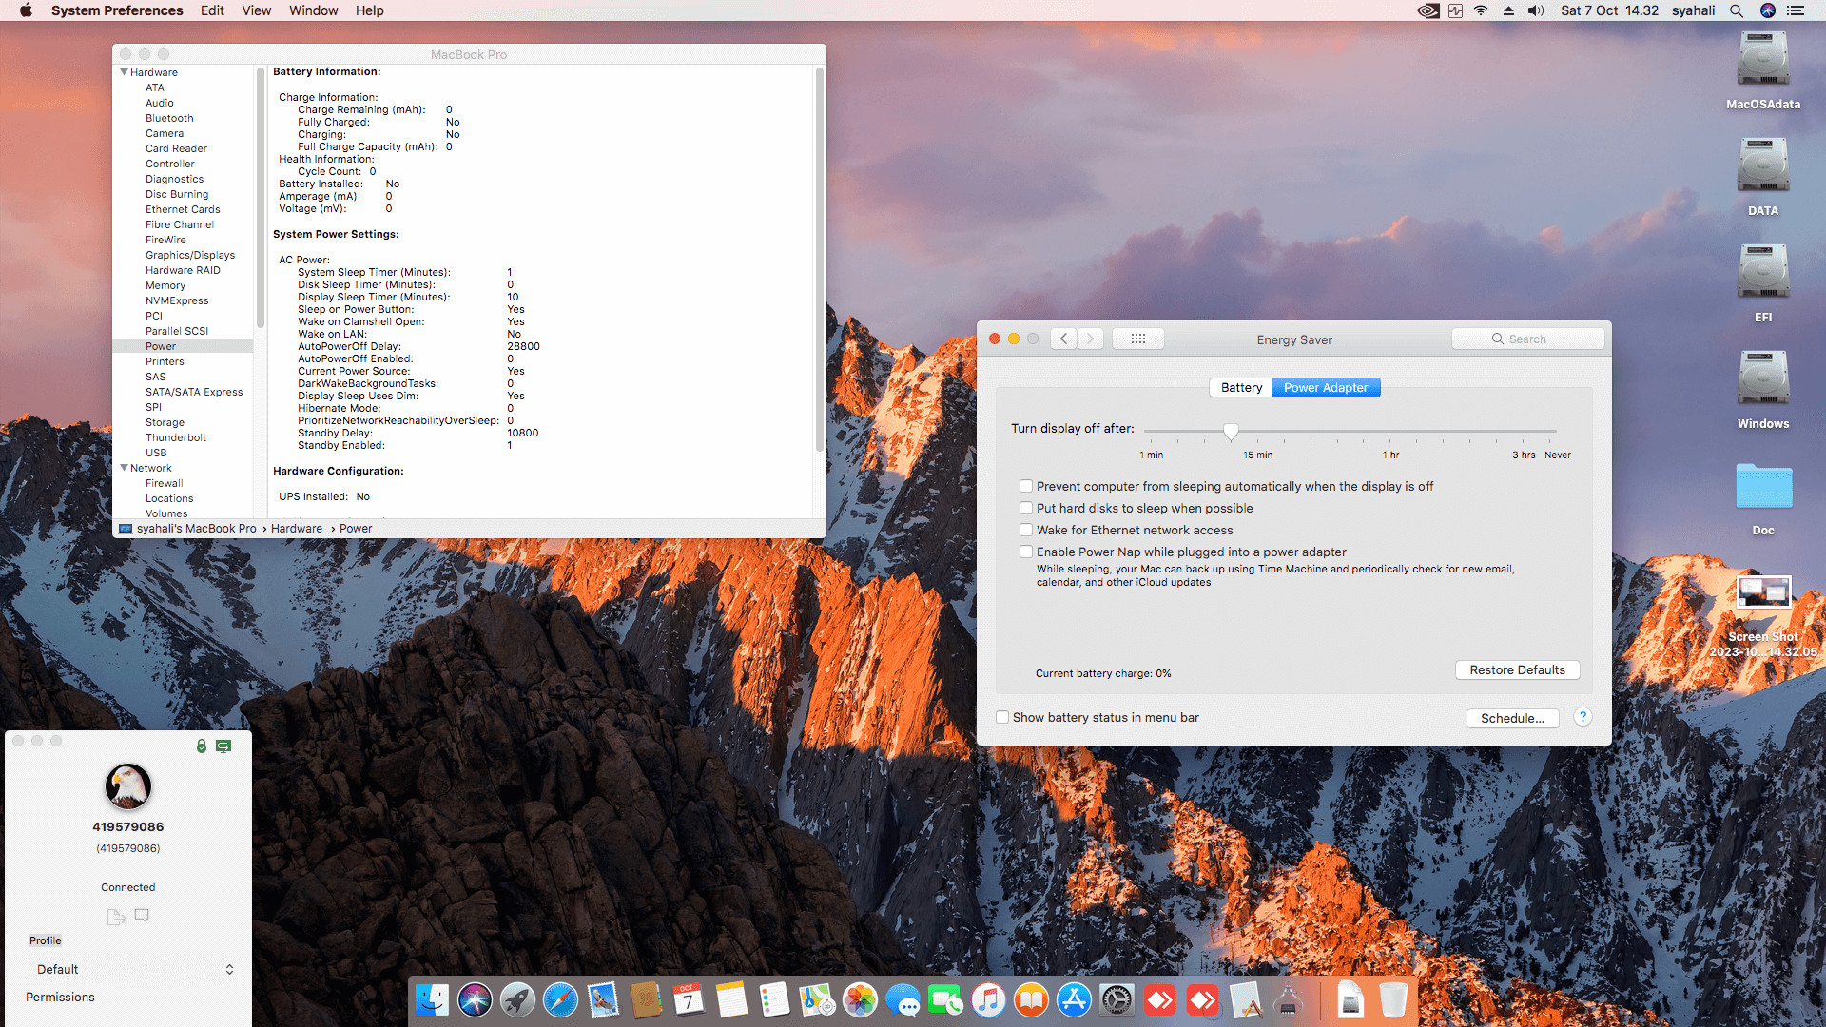Click the Wi-Fi icon in the menu bar

click(x=1481, y=10)
